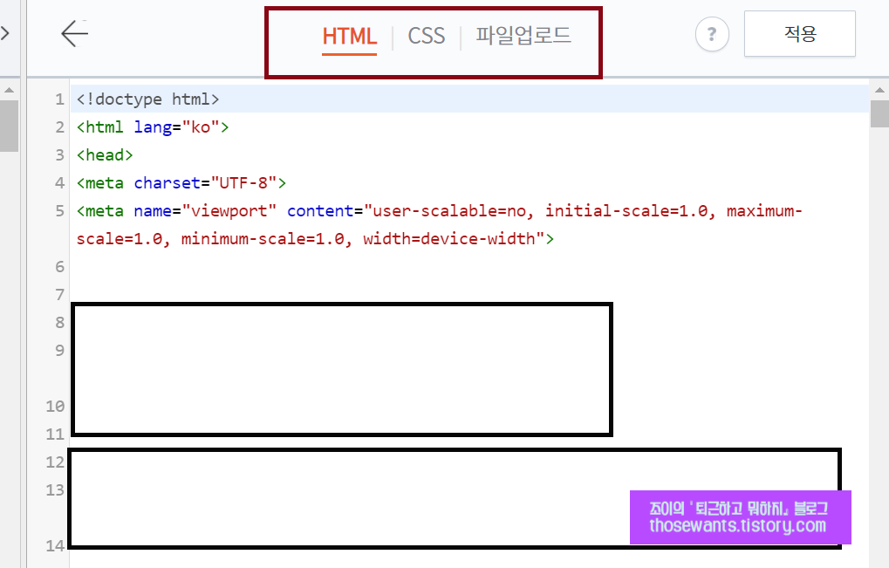The image size is (889, 568).
Task: Visit the thosewants.tistory.com blog link
Action: pyautogui.click(x=739, y=526)
